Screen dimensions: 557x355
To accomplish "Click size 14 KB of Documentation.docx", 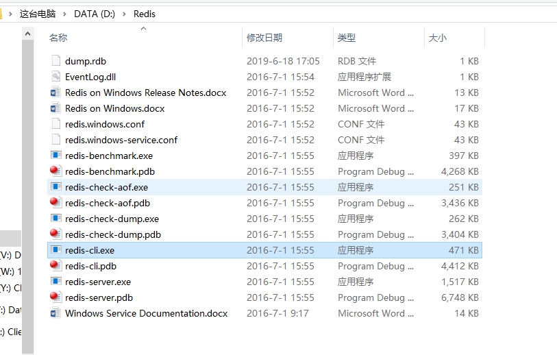I will tap(467, 313).
